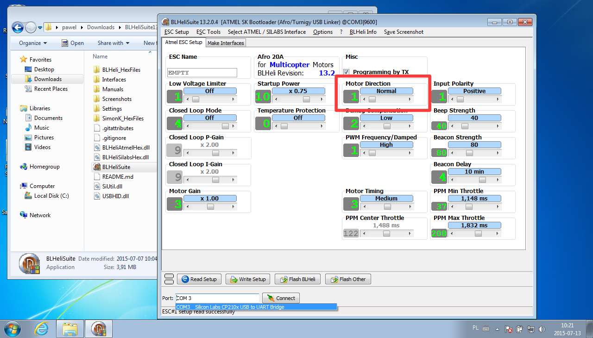Toggle the Programming by TX checkbox

coord(347,72)
